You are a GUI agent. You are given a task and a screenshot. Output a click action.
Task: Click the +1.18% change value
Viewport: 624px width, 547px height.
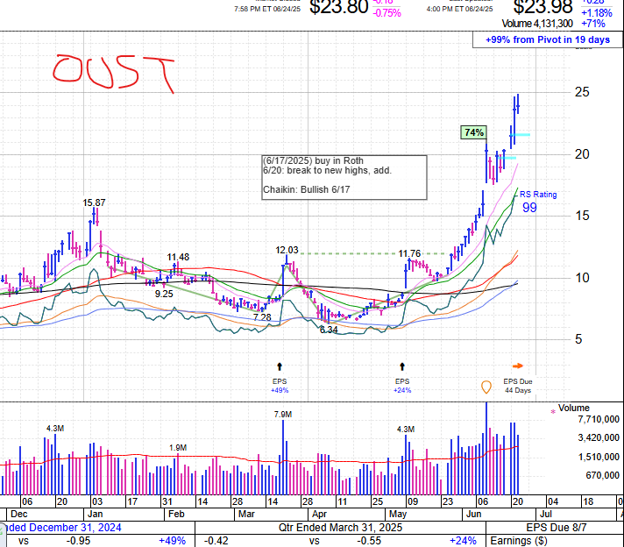click(597, 13)
